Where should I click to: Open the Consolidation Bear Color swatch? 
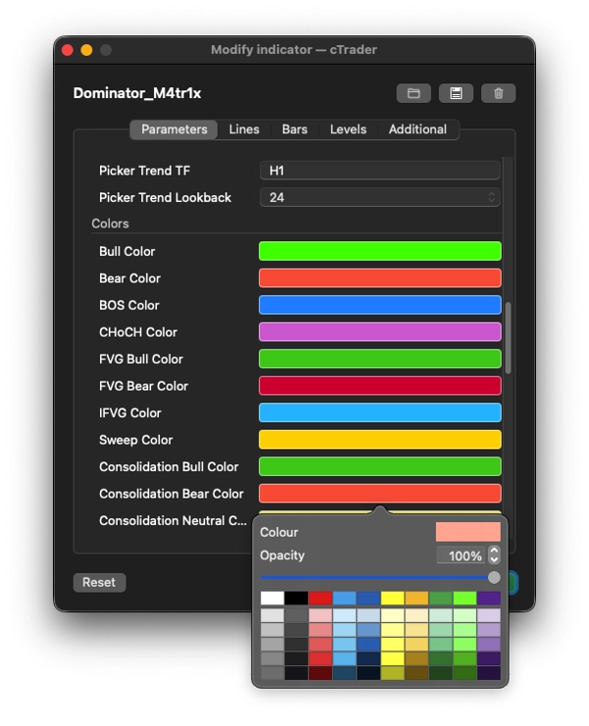(380, 493)
